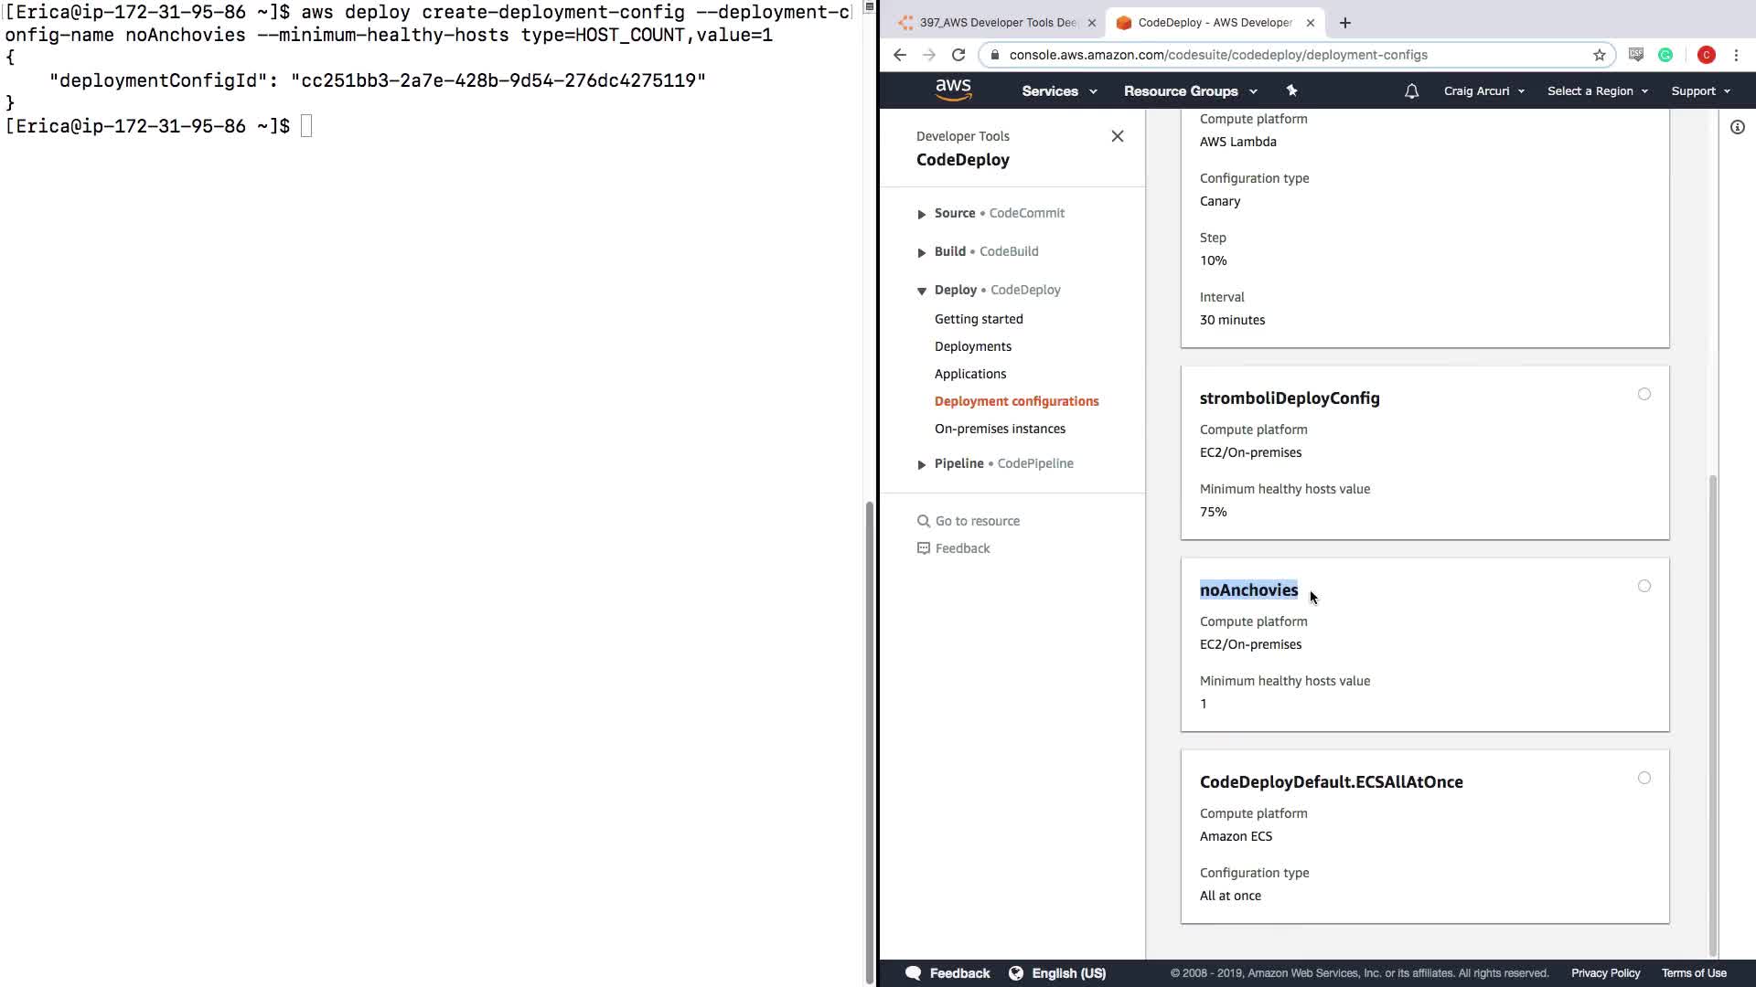Viewport: 1756px width, 987px height.
Task: Open the Deployments sidebar link
Action: (x=972, y=346)
